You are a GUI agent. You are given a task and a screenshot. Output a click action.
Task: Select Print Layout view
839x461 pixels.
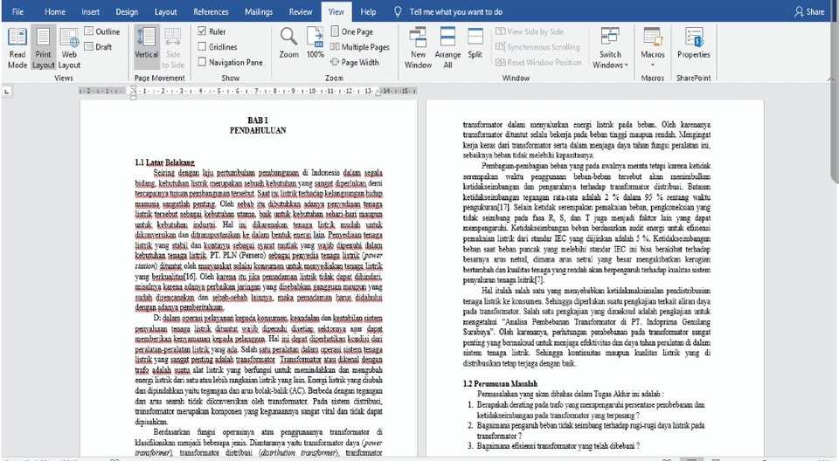[x=43, y=48]
